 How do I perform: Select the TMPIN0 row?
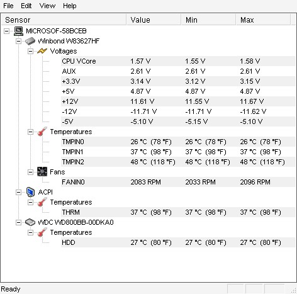click(178, 142)
